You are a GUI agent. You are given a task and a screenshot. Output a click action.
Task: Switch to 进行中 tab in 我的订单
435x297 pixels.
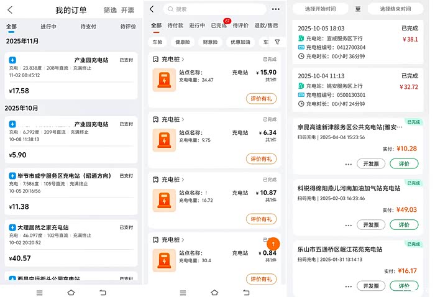pyautogui.click(x=48, y=27)
